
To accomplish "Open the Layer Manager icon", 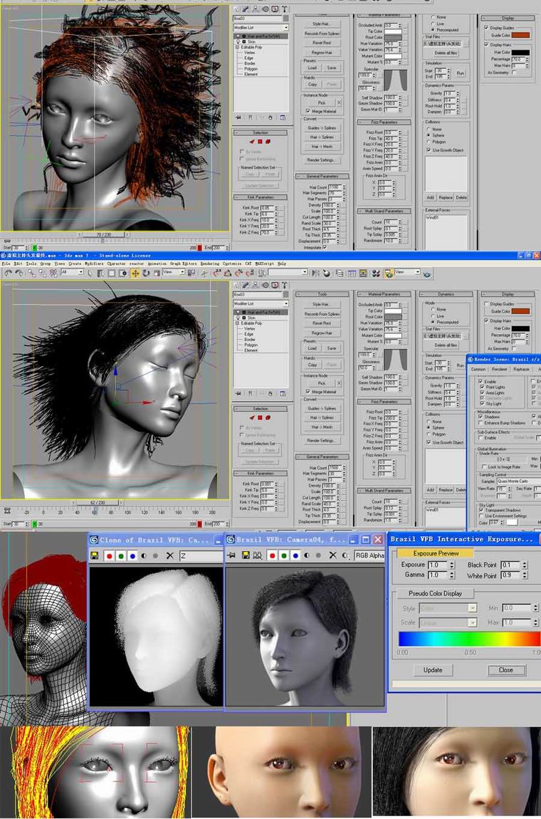I will pyautogui.click(x=340, y=273).
